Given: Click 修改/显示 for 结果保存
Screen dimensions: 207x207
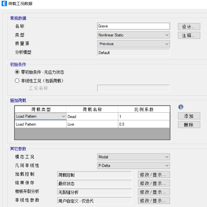Looking at the screenshot, I should [154, 183].
